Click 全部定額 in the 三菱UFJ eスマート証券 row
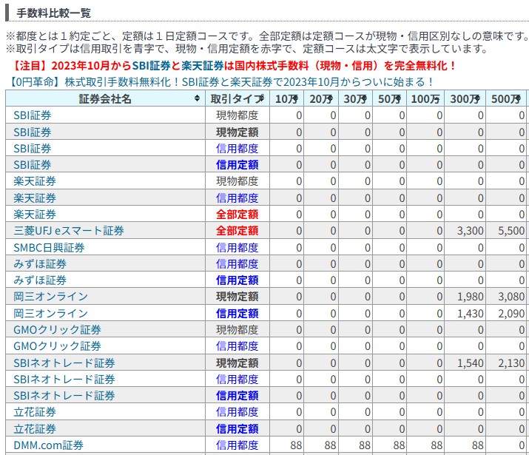The height and width of the screenshot is (455, 529). (237, 231)
